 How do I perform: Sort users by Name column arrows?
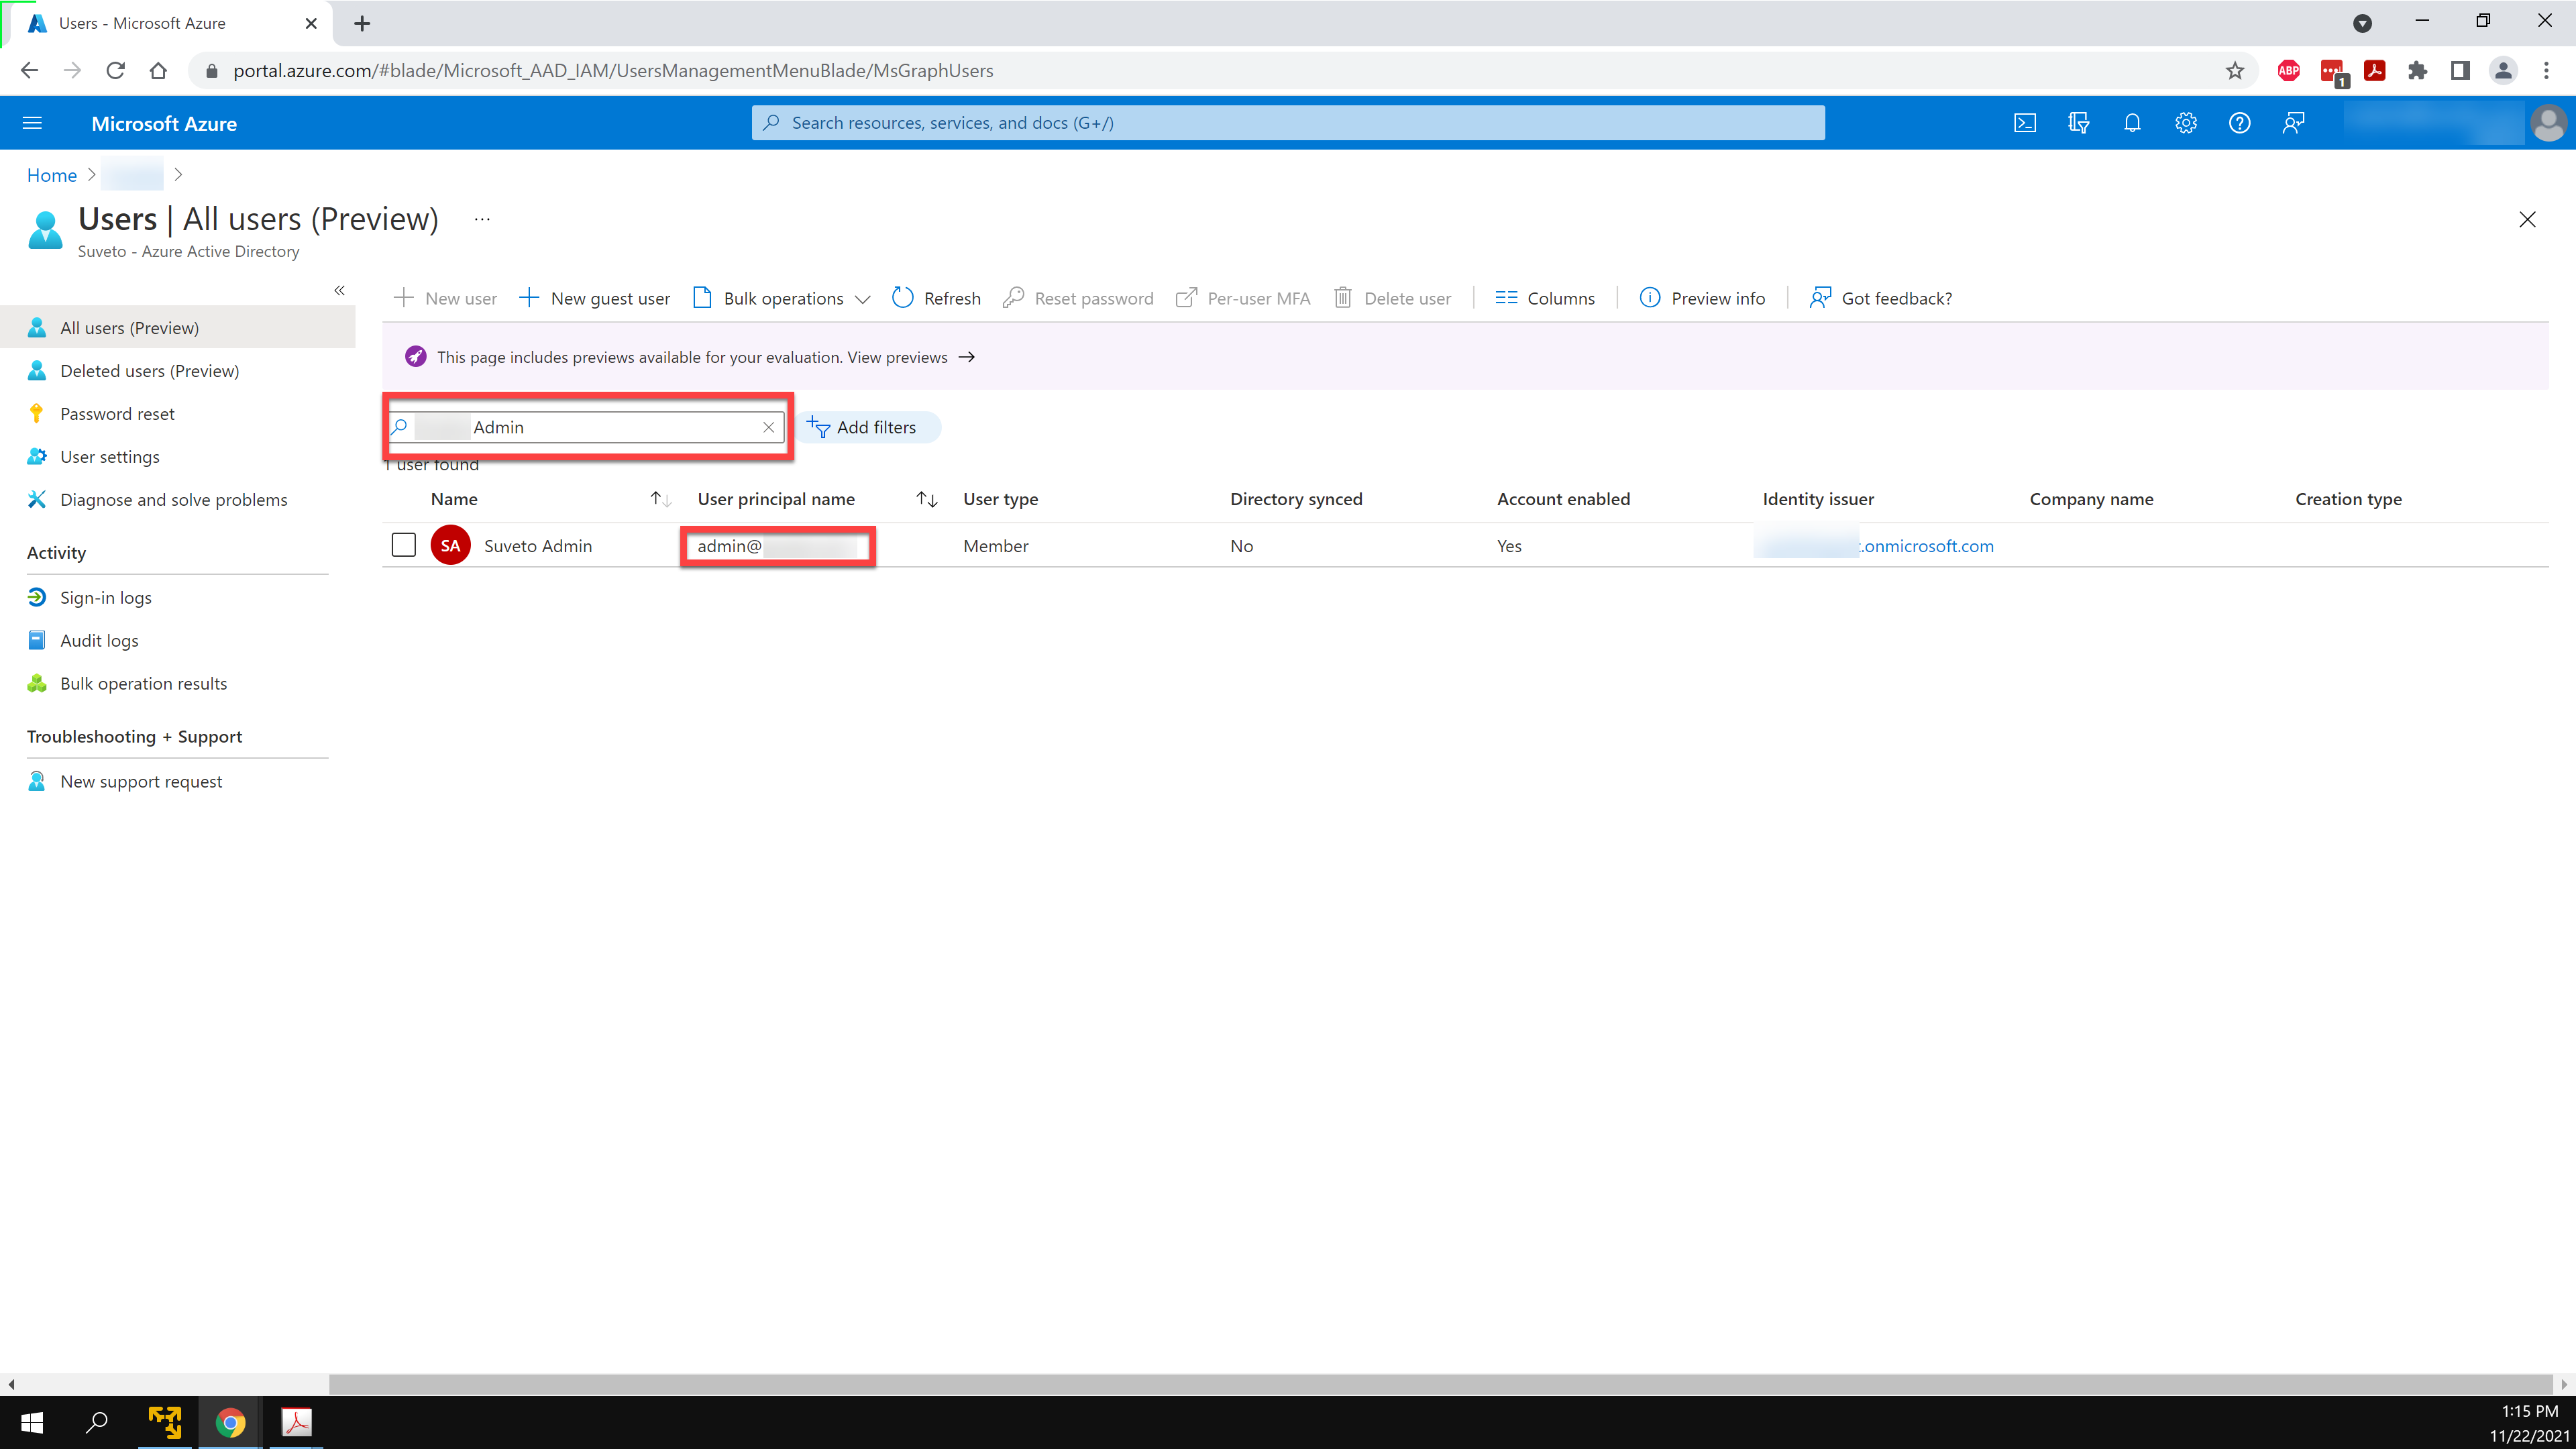(x=660, y=499)
